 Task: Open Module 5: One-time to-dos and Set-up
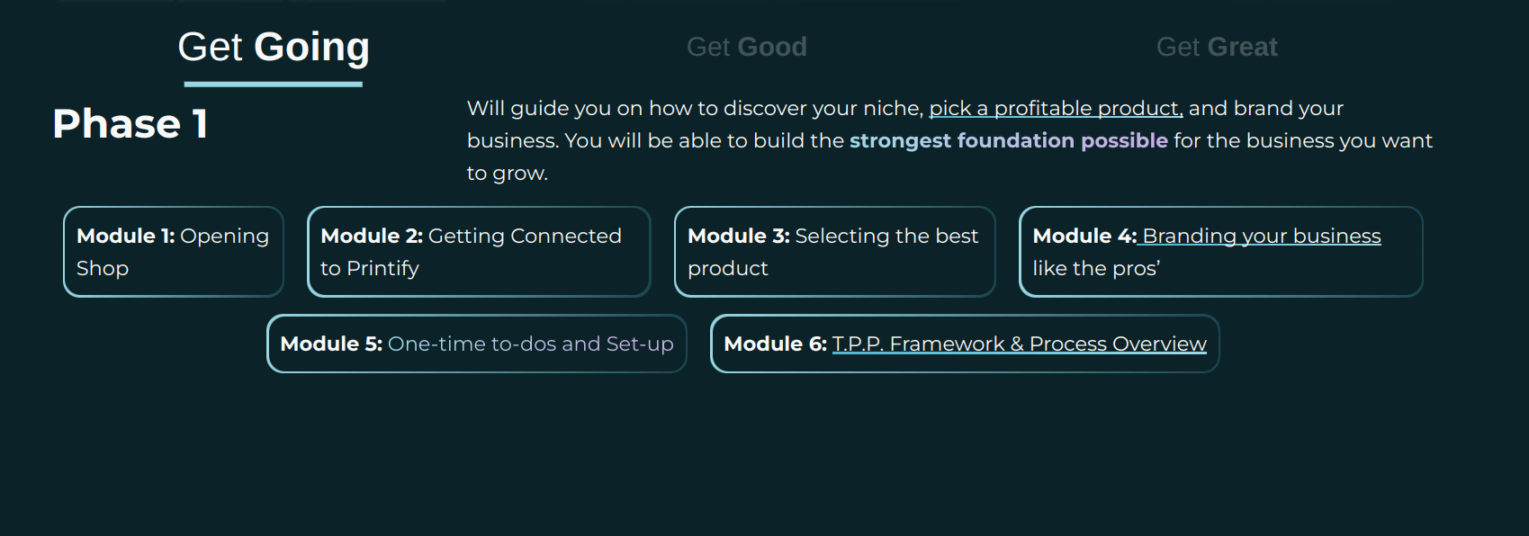(x=476, y=344)
